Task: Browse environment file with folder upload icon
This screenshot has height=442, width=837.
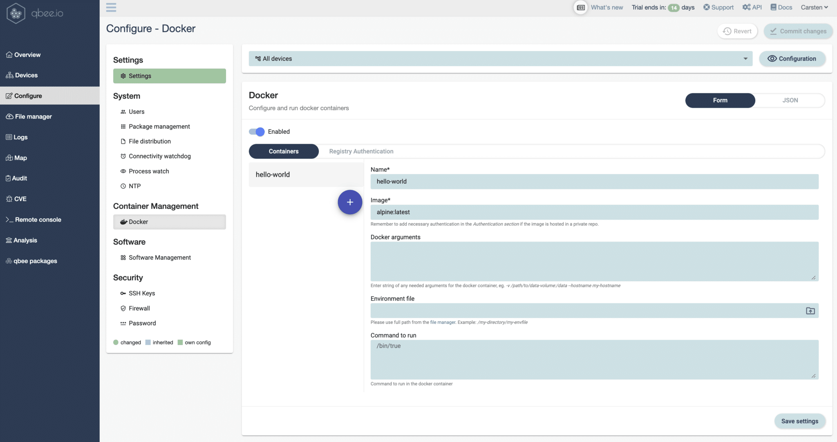Action: click(810, 311)
